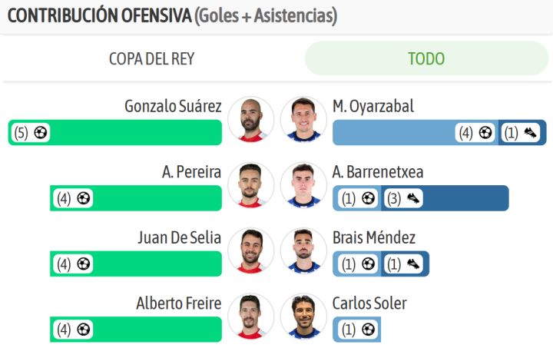Viewport: 553px width, 358px height.
Task: Click Carlos Soler's player avatar
Action: pos(303,316)
